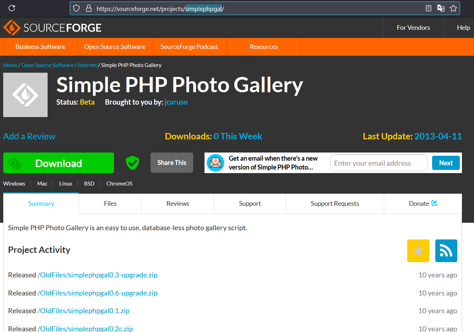The width and height of the screenshot is (474, 332).
Task: View the jcaruso developer profile
Action: (x=176, y=102)
